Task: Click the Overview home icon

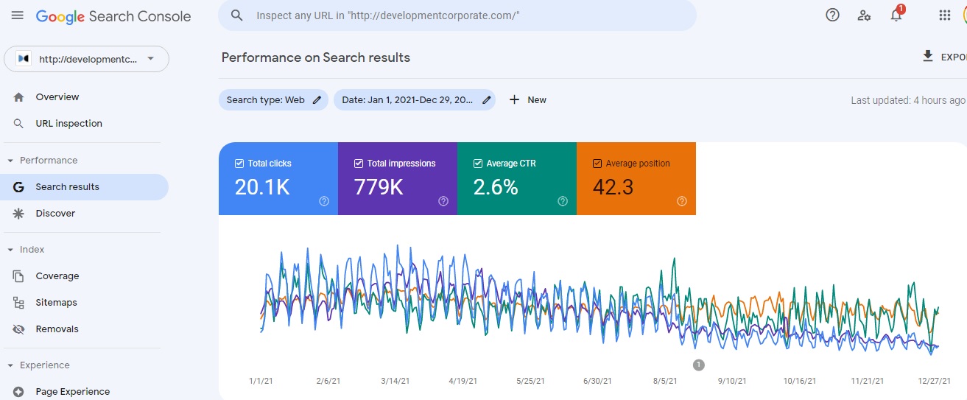Action: tap(18, 97)
